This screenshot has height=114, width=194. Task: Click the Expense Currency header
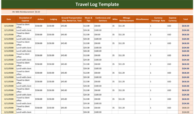(x=173, y=19)
